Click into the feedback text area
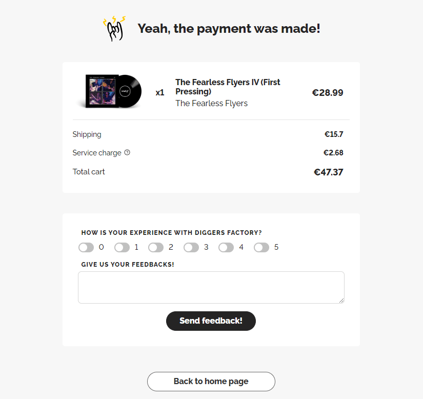The height and width of the screenshot is (399, 423). pyautogui.click(x=211, y=287)
